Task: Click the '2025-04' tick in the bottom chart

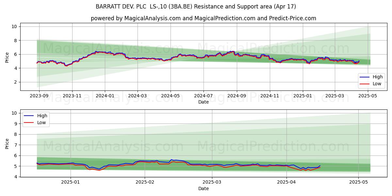Action: [x=286, y=183]
